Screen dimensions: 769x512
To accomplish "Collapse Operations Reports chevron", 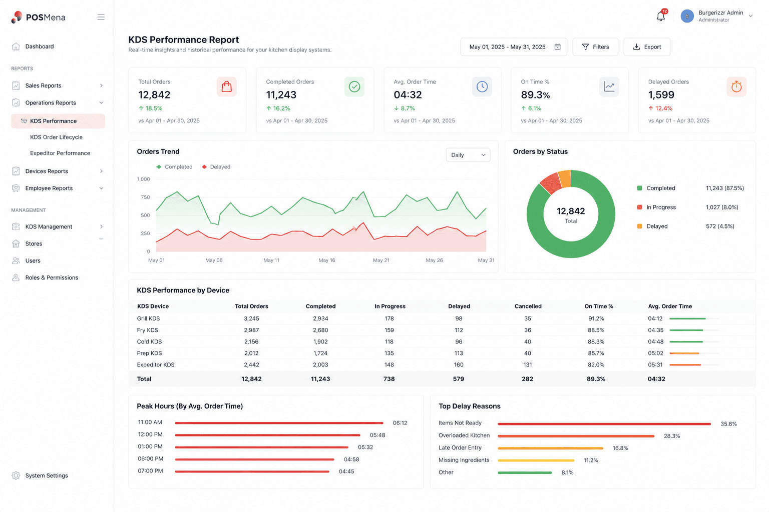I will (101, 103).
